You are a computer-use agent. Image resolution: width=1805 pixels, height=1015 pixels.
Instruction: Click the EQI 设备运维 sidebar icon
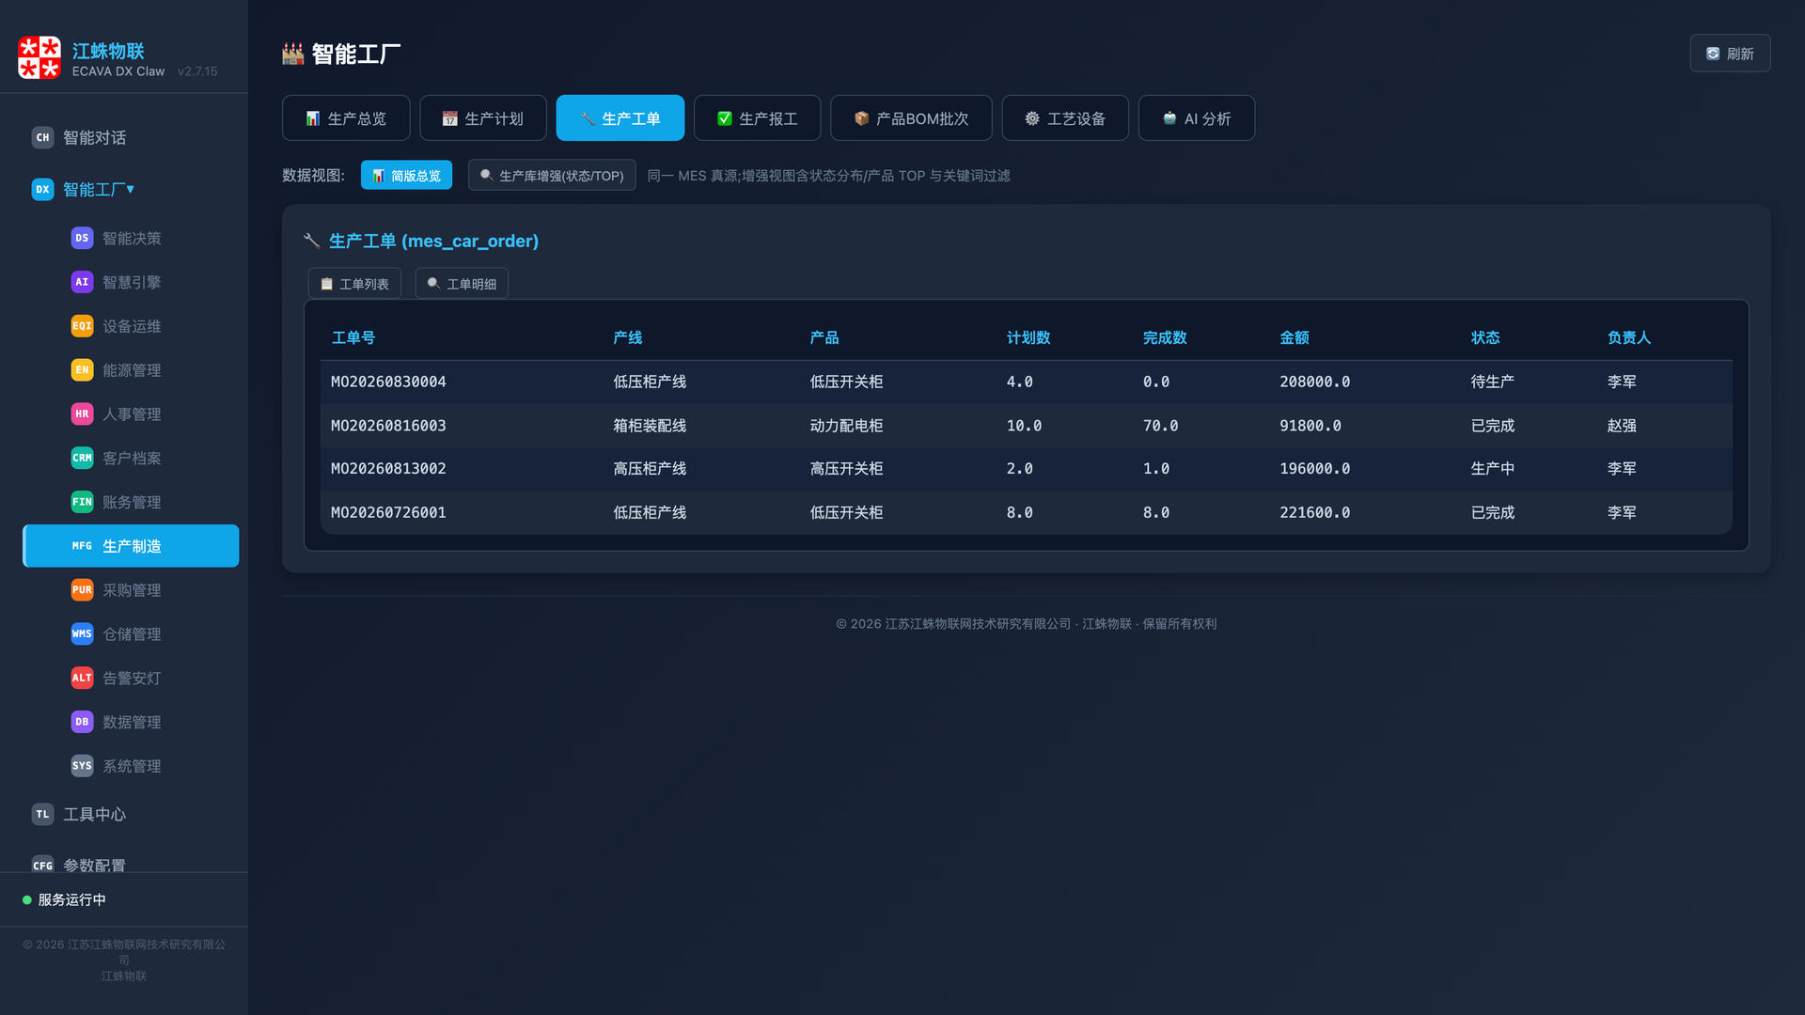click(82, 326)
